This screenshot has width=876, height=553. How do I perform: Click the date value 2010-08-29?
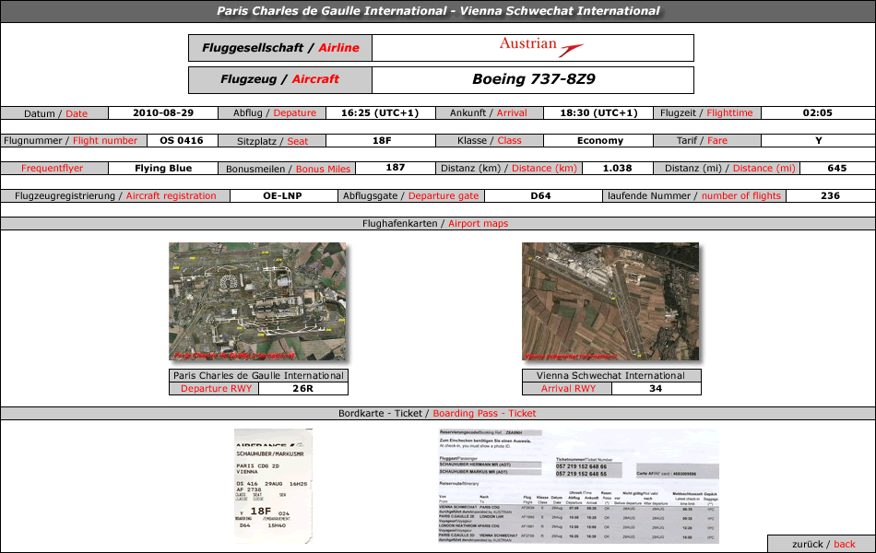point(163,112)
